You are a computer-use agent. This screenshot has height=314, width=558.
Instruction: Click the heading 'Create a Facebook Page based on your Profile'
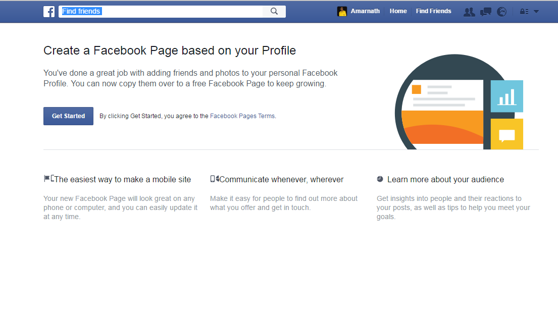(x=169, y=50)
